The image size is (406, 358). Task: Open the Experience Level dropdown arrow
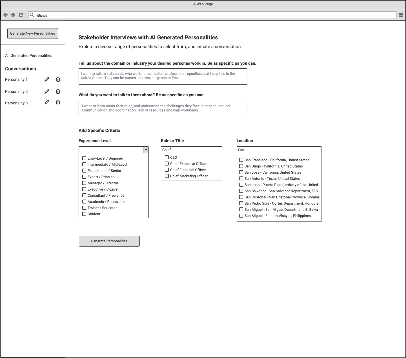coord(146,150)
